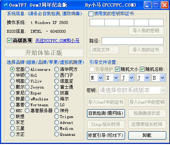This screenshot has height=145, width=170.
Task: Choose the Jooyon brand option
Action: [27, 87]
